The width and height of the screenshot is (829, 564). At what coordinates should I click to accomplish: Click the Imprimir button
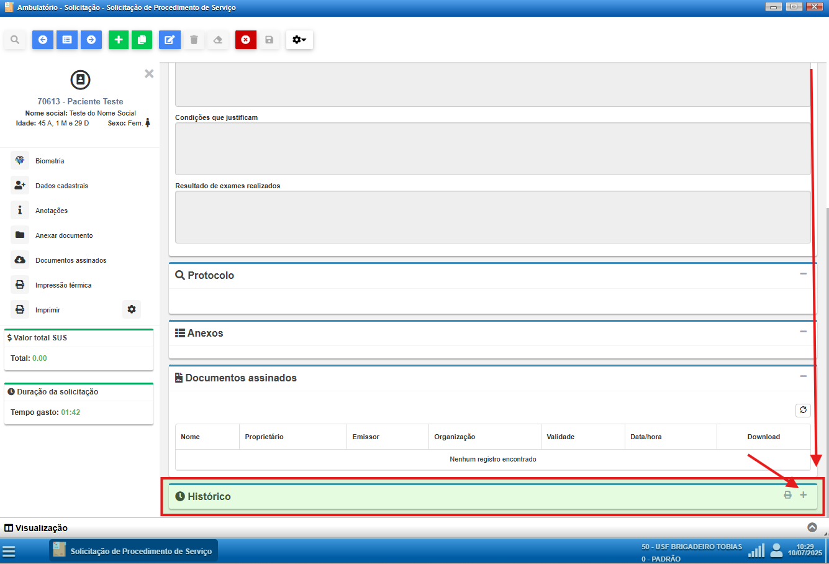48,310
